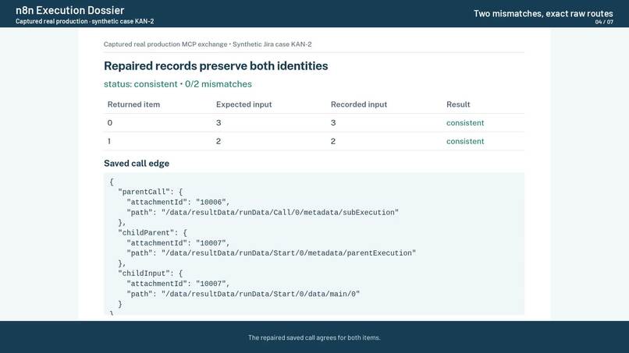Viewport: 629px width, 353px height.
Task: Click childParent attachmentId '10007' line
Action: (178, 243)
